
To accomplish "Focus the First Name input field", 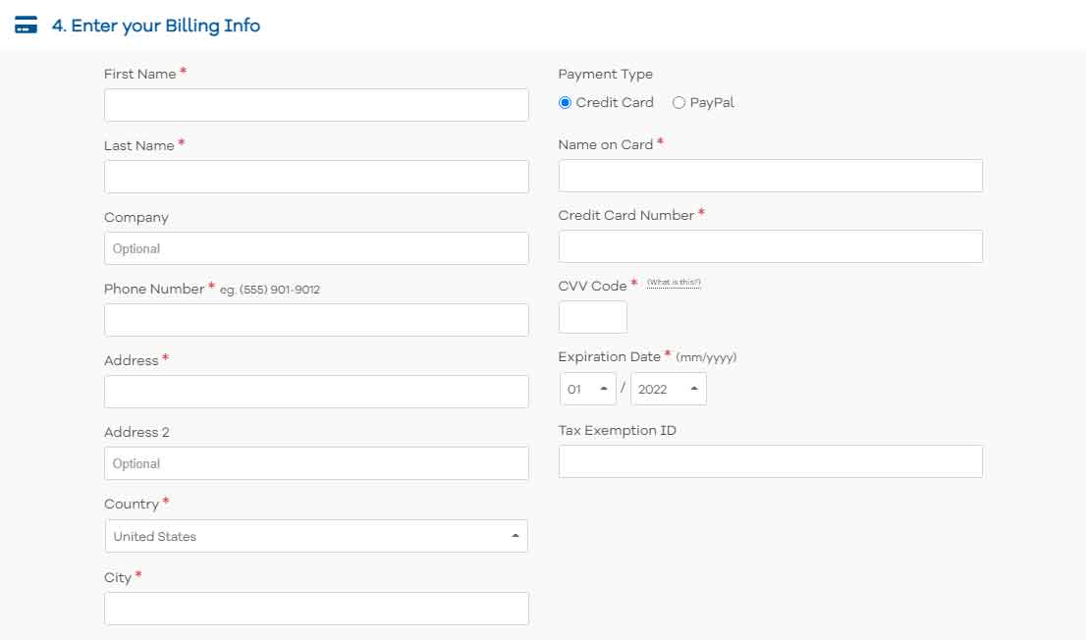I will [x=315, y=105].
